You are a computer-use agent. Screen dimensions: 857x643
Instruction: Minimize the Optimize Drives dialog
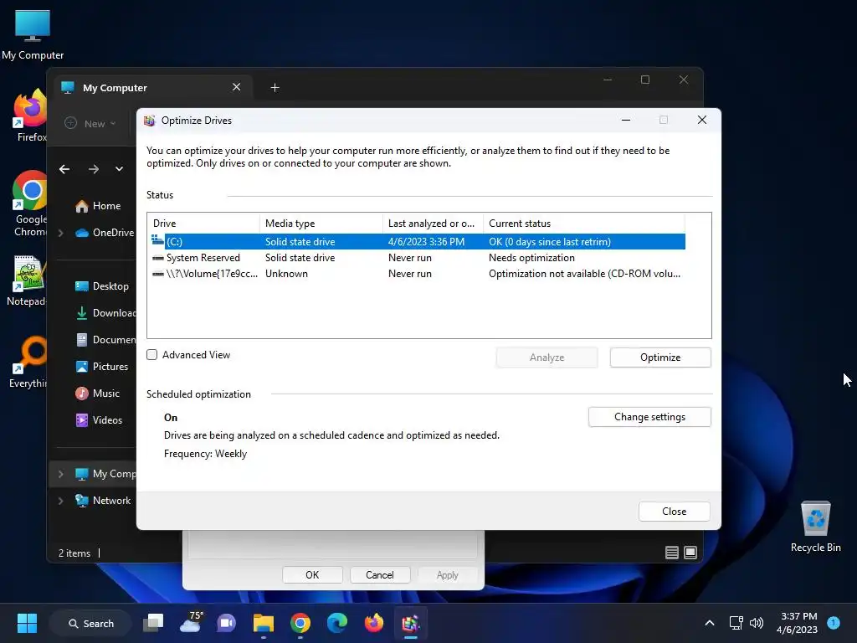(x=626, y=121)
